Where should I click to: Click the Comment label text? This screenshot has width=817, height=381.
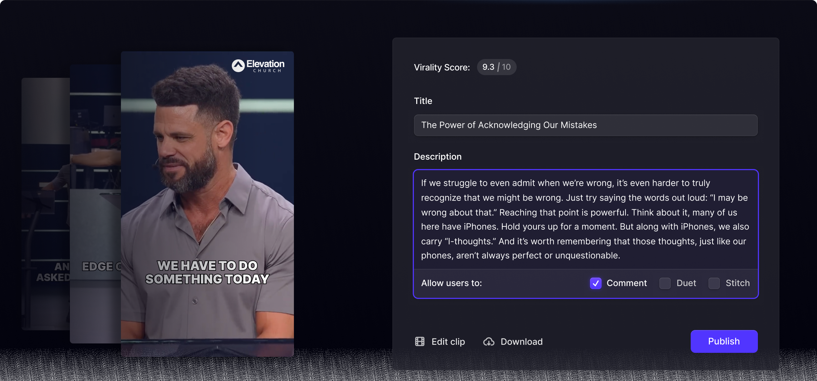point(627,283)
